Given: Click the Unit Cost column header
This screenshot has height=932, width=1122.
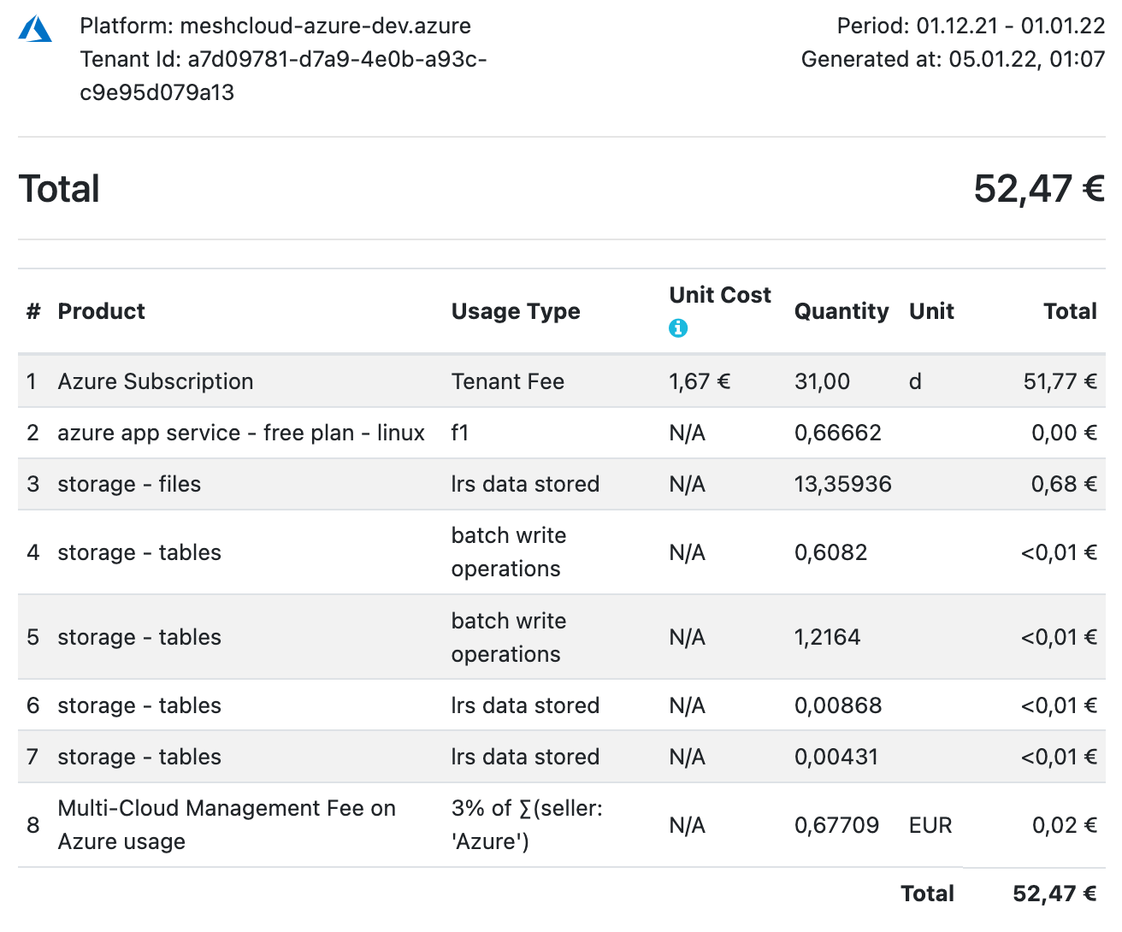Looking at the screenshot, I should pyautogui.click(x=720, y=295).
